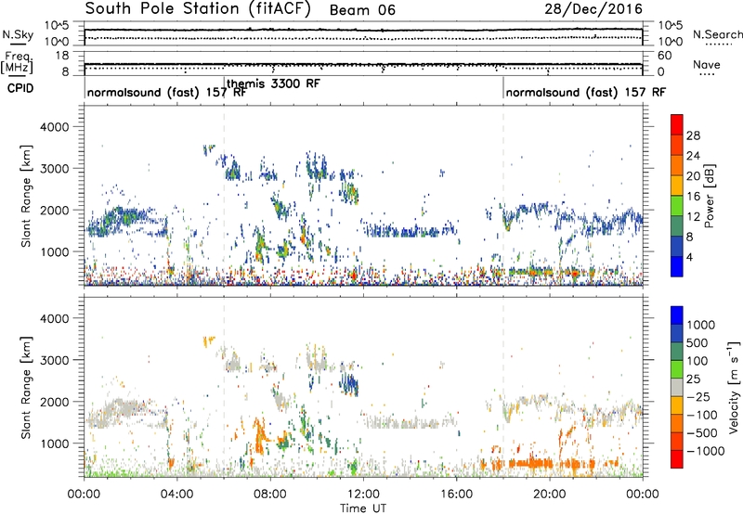Click the 'Power [dB]' colorbar label
Image resolution: width=743 pixels, height=514 pixels.
(x=709, y=196)
